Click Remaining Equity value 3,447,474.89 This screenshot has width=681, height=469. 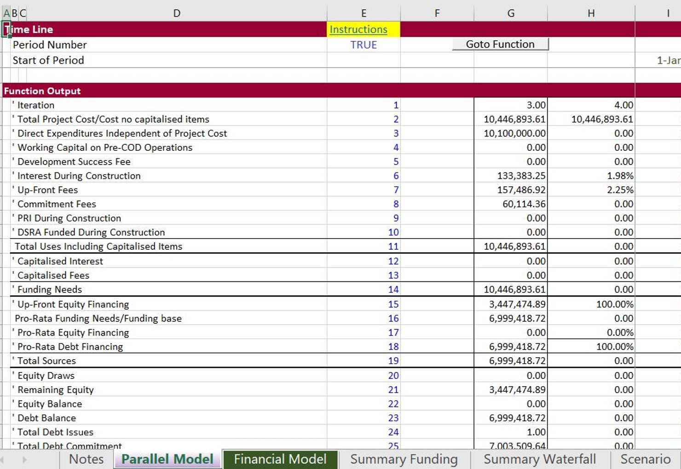(511, 390)
